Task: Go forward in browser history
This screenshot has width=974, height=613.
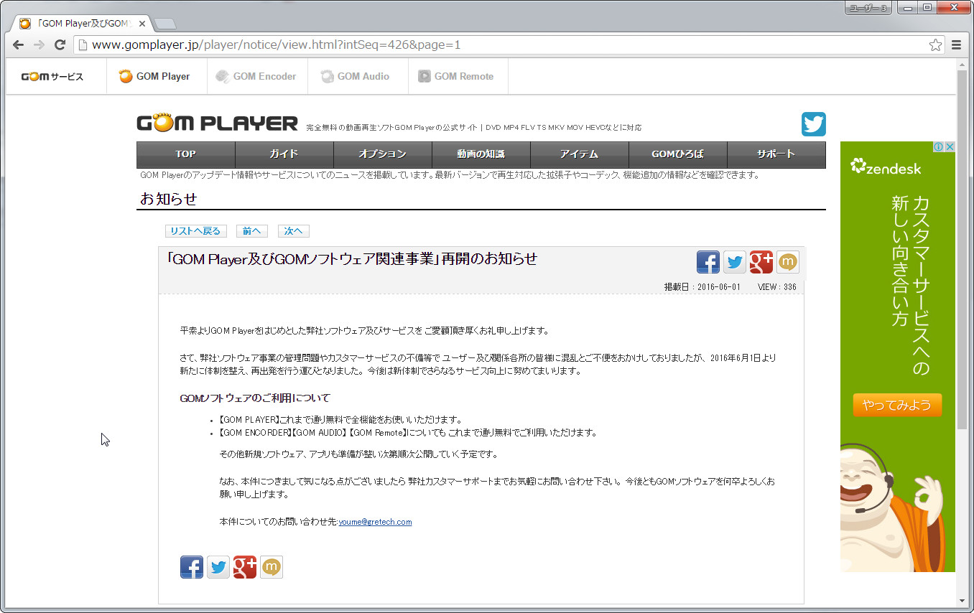Action: (40, 45)
